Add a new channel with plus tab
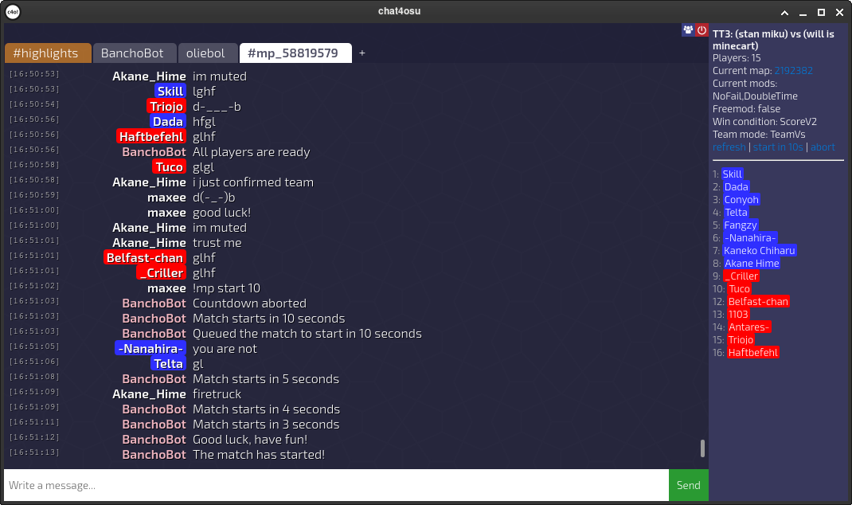Screen dimensions: 852x505 pyautogui.click(x=362, y=53)
